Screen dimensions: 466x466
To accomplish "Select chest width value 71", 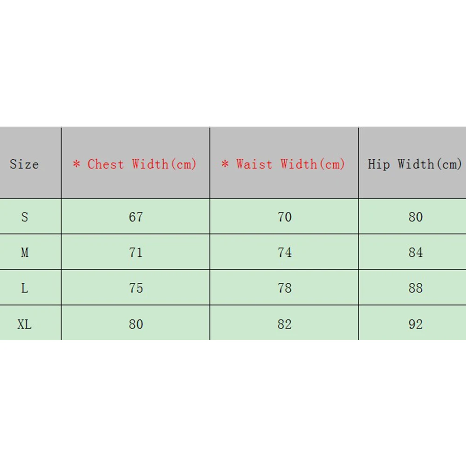I will coord(136,253).
